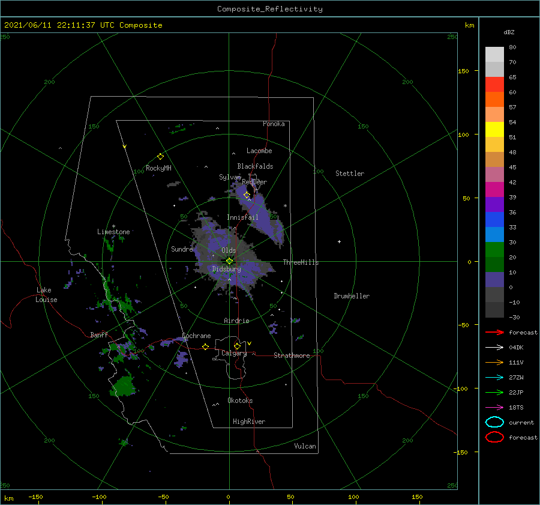Pick the purple 36-39 dBZ swatch
The height and width of the screenshot is (505, 540).
tap(494, 205)
